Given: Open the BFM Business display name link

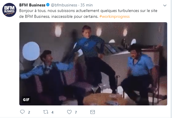Looking at the screenshot, I should [x=32, y=5].
